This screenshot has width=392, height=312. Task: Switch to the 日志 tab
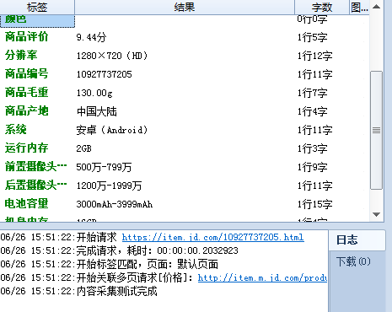(x=357, y=240)
